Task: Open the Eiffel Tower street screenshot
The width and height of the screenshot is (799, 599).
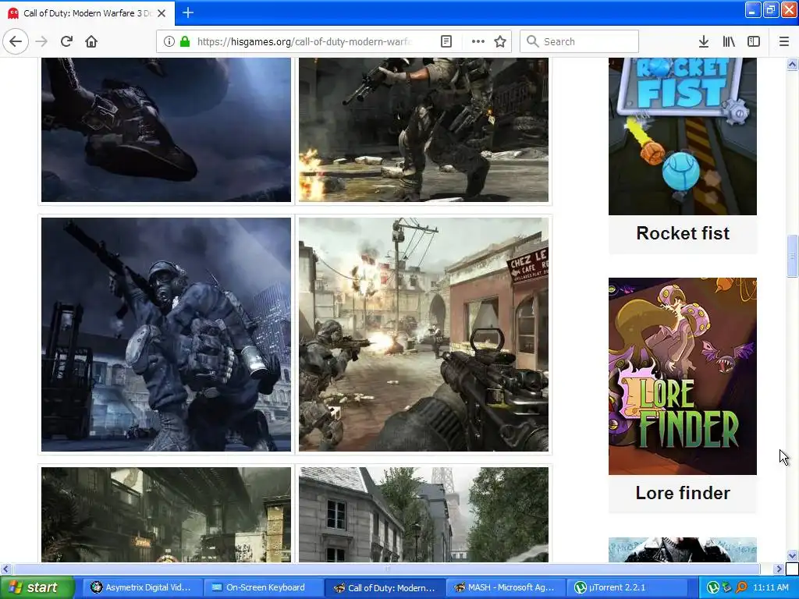Action: [x=424, y=515]
